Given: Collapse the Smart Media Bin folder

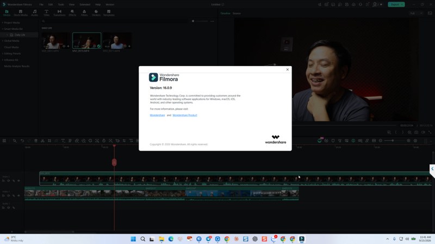Looking at the screenshot, I should (3, 29).
